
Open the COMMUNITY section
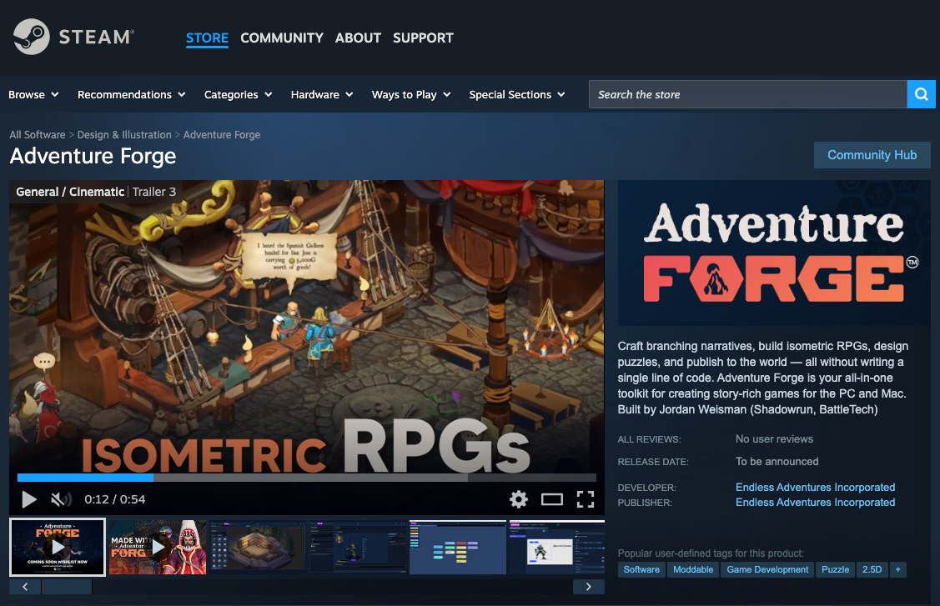click(282, 38)
